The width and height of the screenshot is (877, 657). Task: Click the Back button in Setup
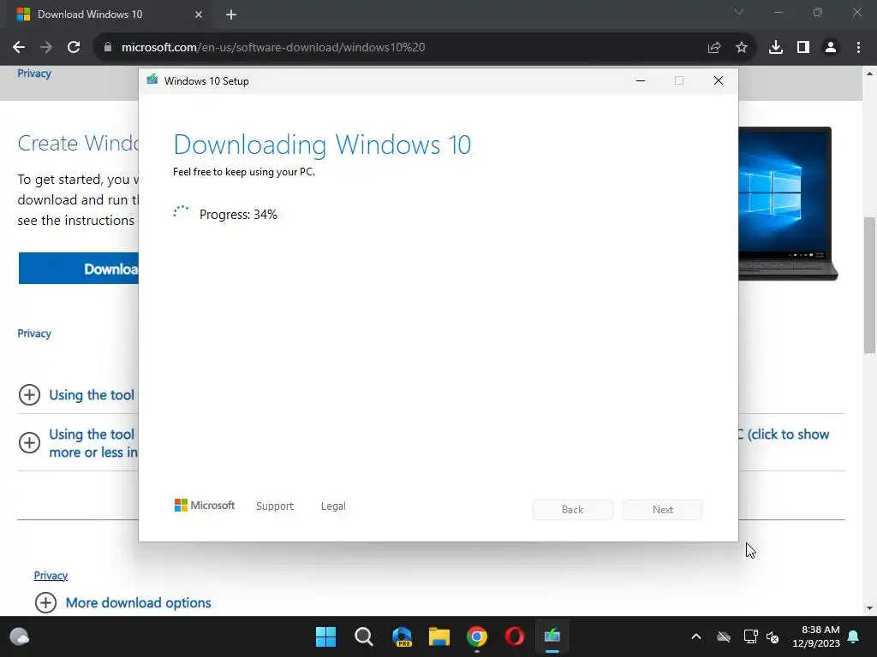pos(572,510)
